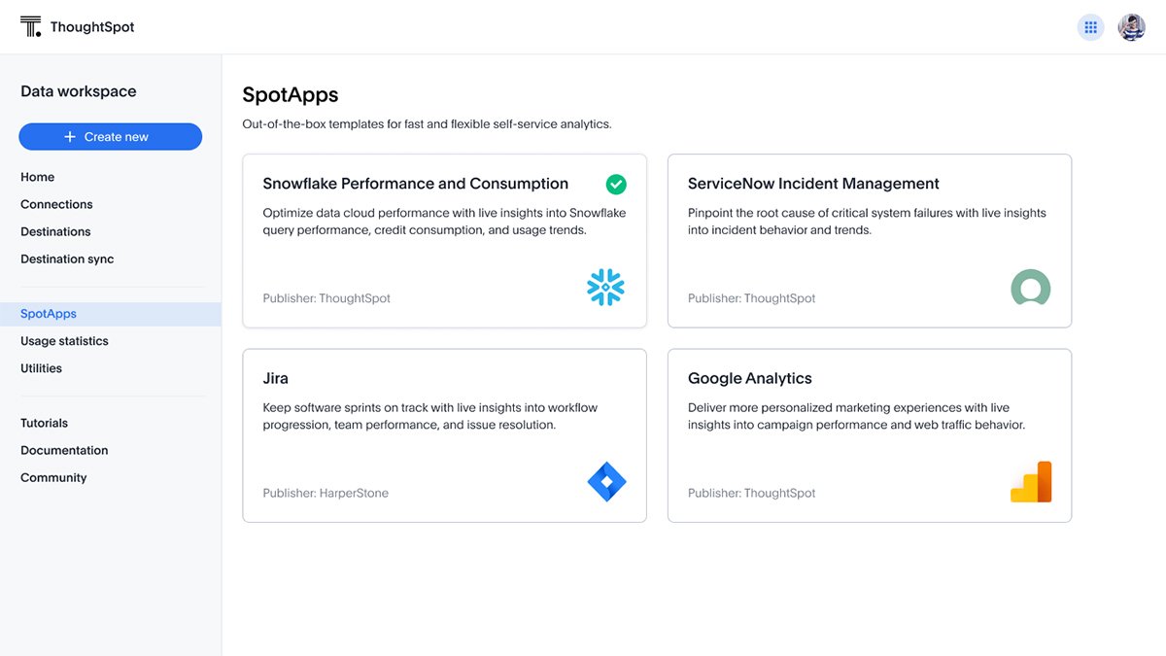Open the Documentation link
The image size is (1166, 656).
[64, 450]
